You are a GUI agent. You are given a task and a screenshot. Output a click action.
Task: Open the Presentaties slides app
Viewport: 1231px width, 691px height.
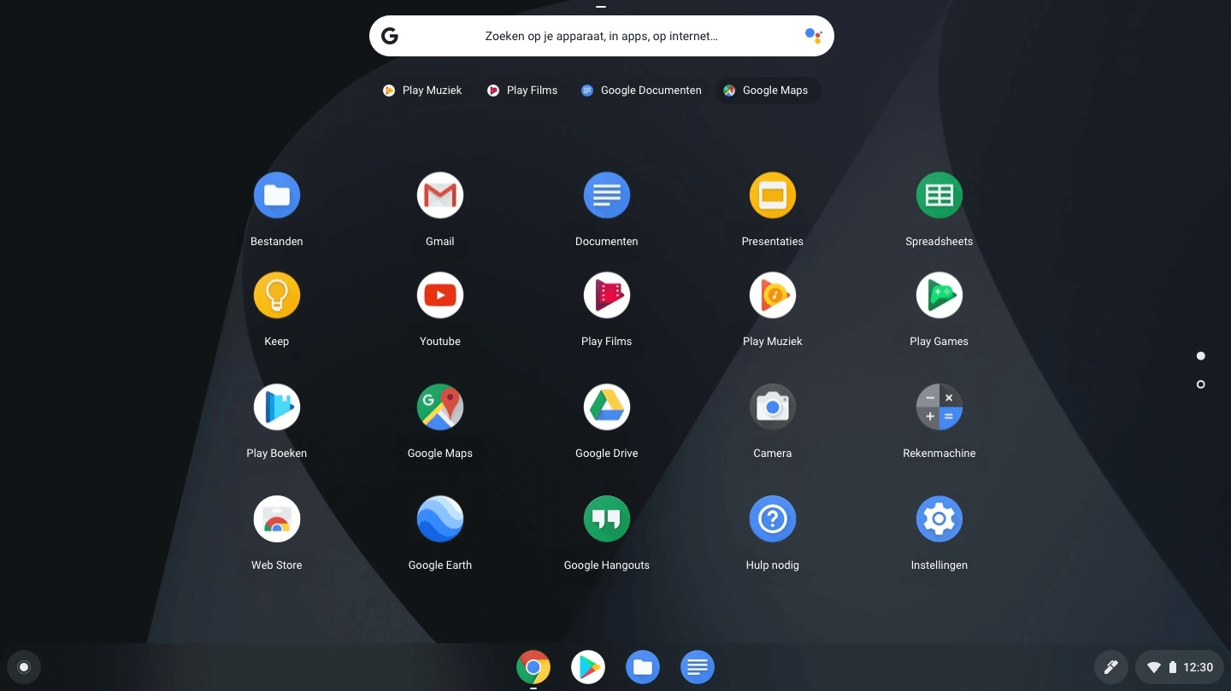coord(772,196)
